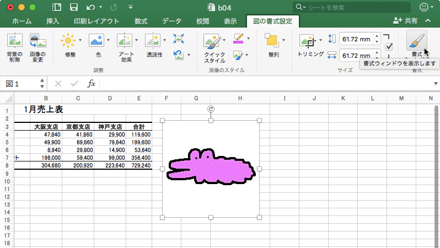
Task: Open the データ ribbon tab
Action: 171,21
